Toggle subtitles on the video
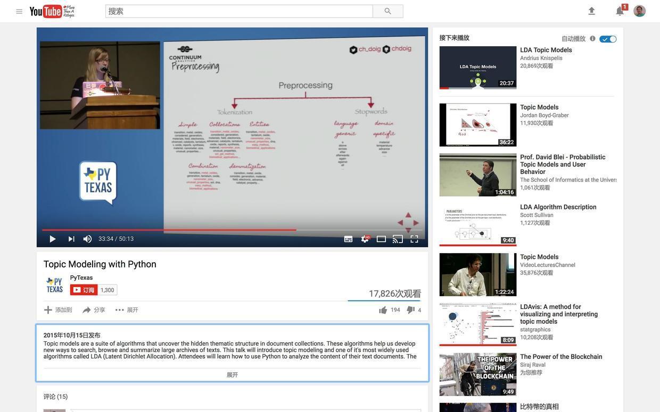Viewport: 660px width, 412px height. (348, 239)
